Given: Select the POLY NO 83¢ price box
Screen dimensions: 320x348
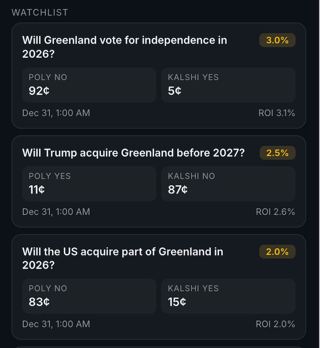Looking at the screenshot, I should point(89,296).
